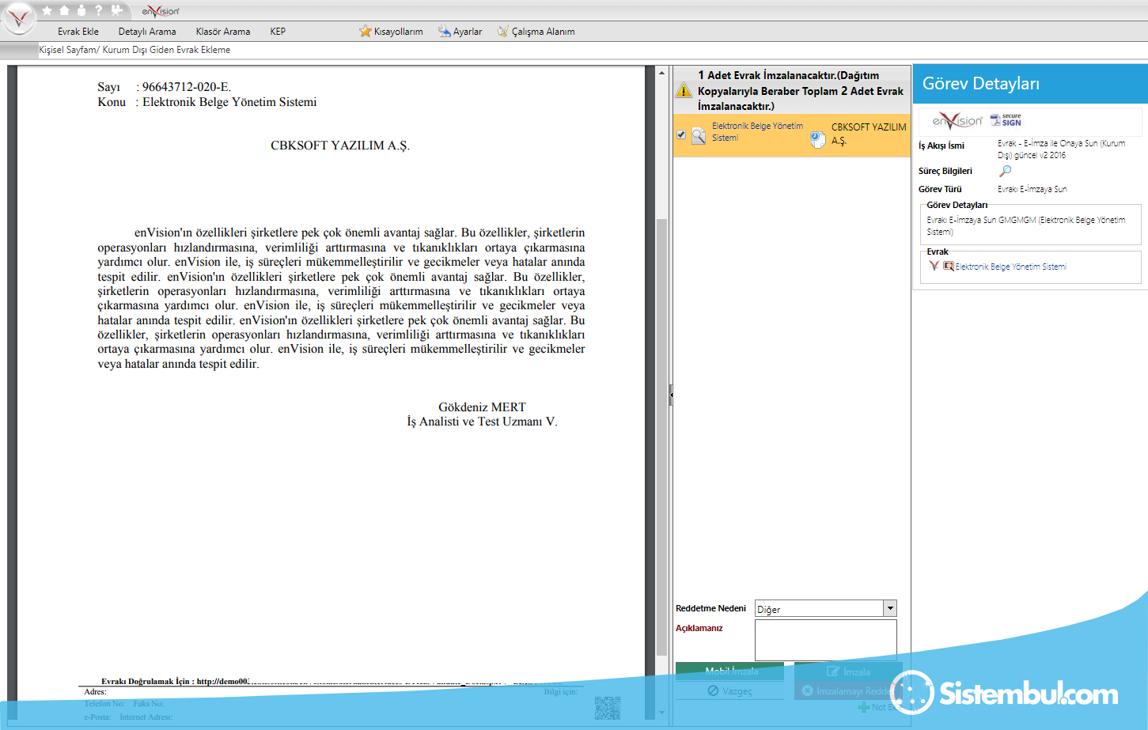The width and height of the screenshot is (1148, 730).
Task: Click the document scrollbar thumb
Action: tap(661, 437)
